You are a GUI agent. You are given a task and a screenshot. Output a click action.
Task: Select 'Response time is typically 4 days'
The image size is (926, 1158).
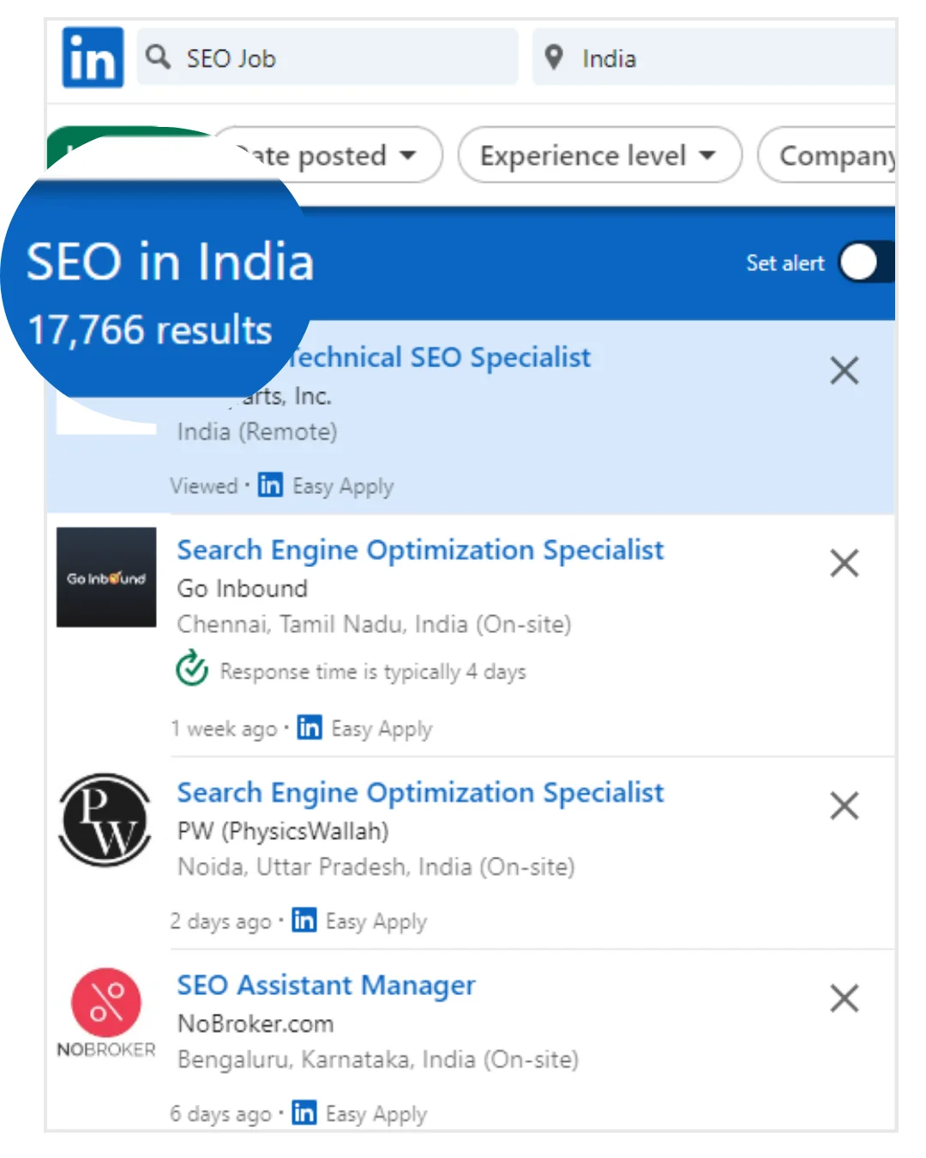pyautogui.click(x=373, y=672)
